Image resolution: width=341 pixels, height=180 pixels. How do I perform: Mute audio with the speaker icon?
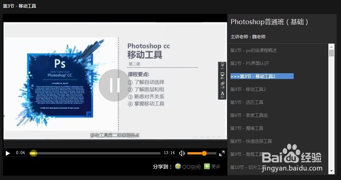[182, 153]
